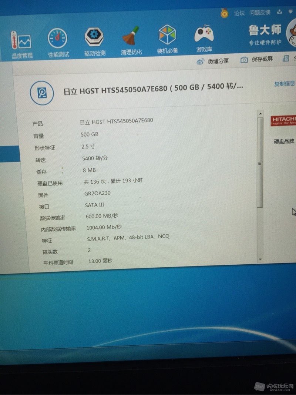This screenshot has width=296, height=395.
Task: Click 保存截屏 to save screenshot
Action: click(x=256, y=60)
